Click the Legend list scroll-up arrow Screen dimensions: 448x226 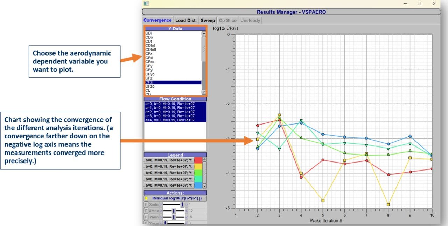point(204,159)
